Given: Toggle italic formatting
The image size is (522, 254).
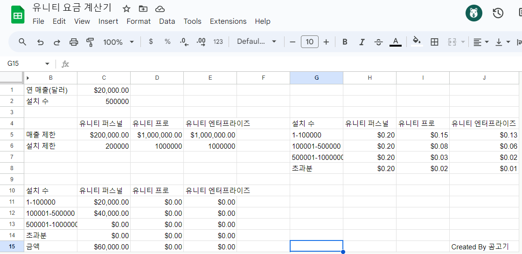Looking at the screenshot, I should (x=362, y=42).
